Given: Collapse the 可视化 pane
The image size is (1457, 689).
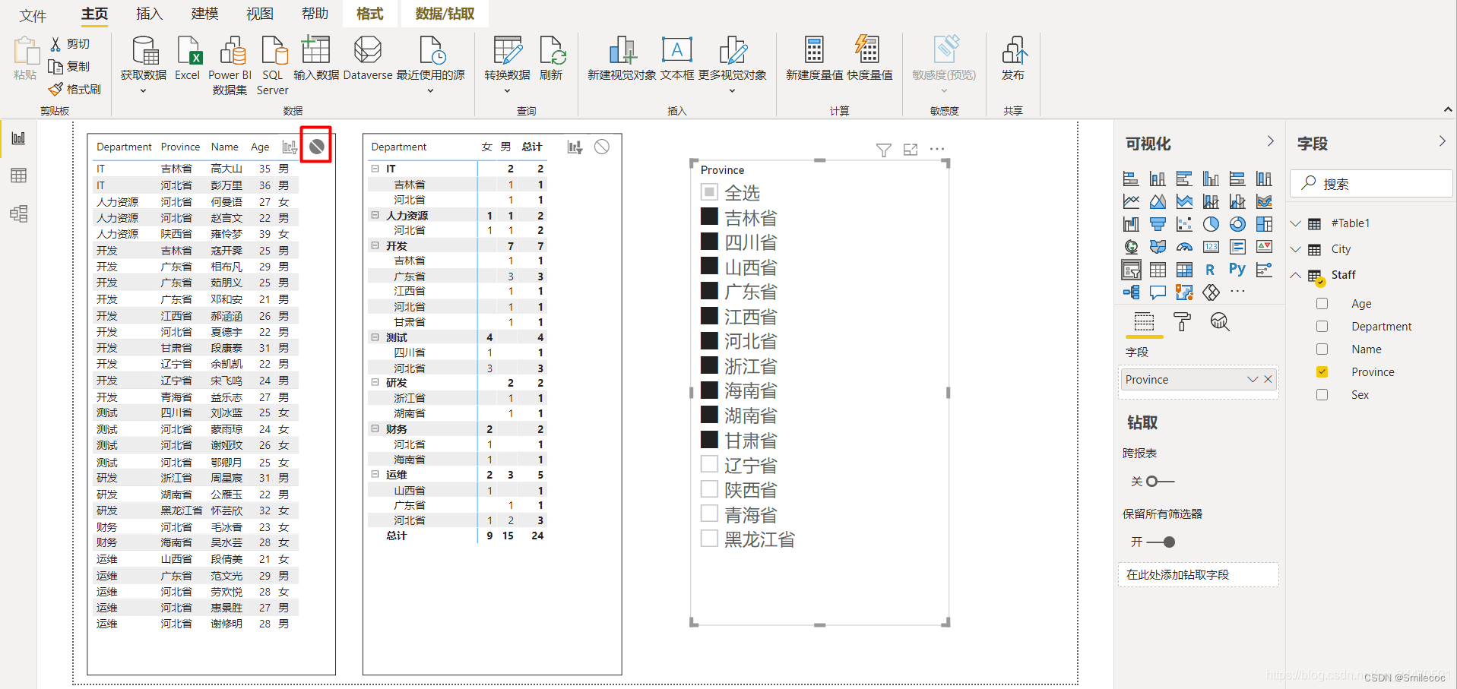Looking at the screenshot, I should [x=1270, y=141].
